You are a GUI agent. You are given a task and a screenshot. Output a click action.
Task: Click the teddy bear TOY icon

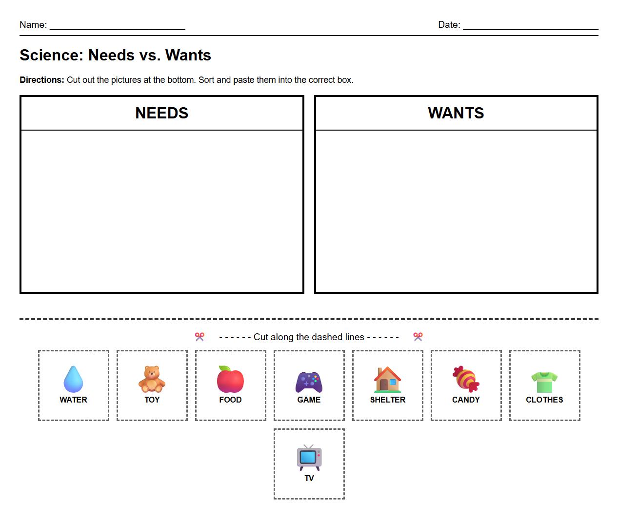(x=152, y=379)
